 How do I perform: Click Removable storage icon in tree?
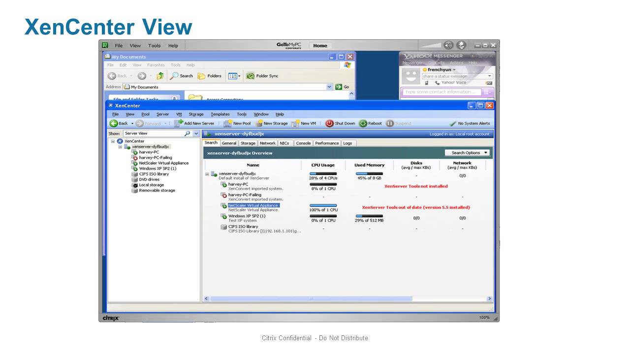[134, 190]
